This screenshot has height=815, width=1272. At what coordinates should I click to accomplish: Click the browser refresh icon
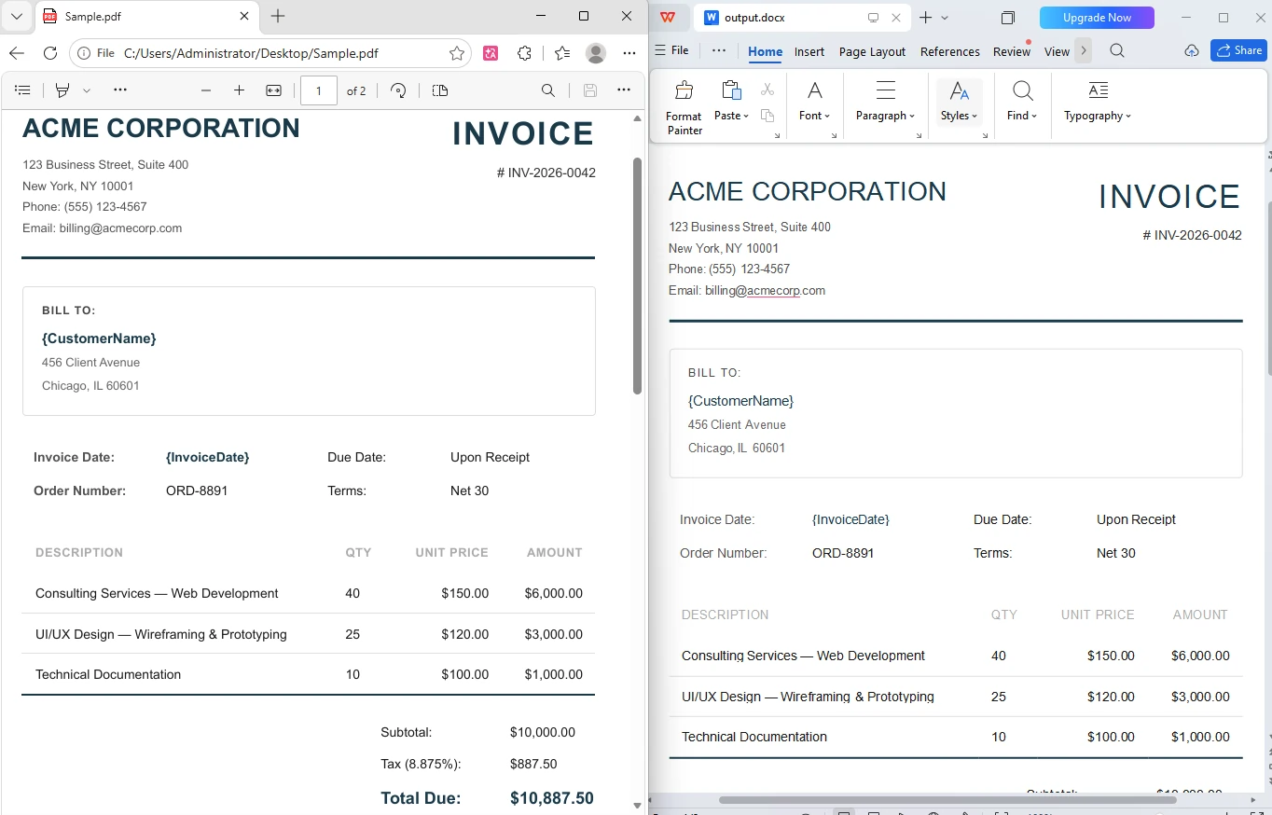(x=50, y=53)
